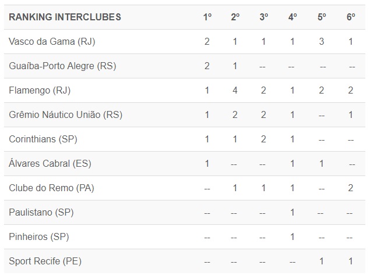370x276 pixels.
Task: Select the Vasco da Gama (RJ) row label
Action: [52, 41]
